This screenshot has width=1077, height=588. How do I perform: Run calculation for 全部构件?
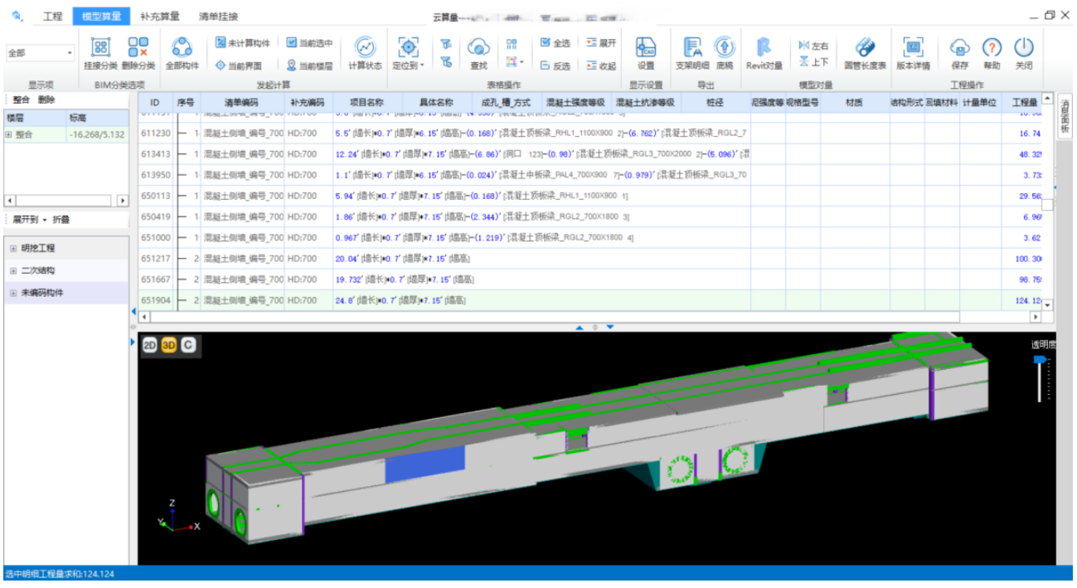[x=182, y=48]
